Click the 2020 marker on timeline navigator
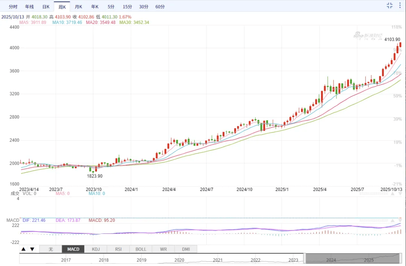The width and height of the screenshot is (406, 266). click(179, 260)
